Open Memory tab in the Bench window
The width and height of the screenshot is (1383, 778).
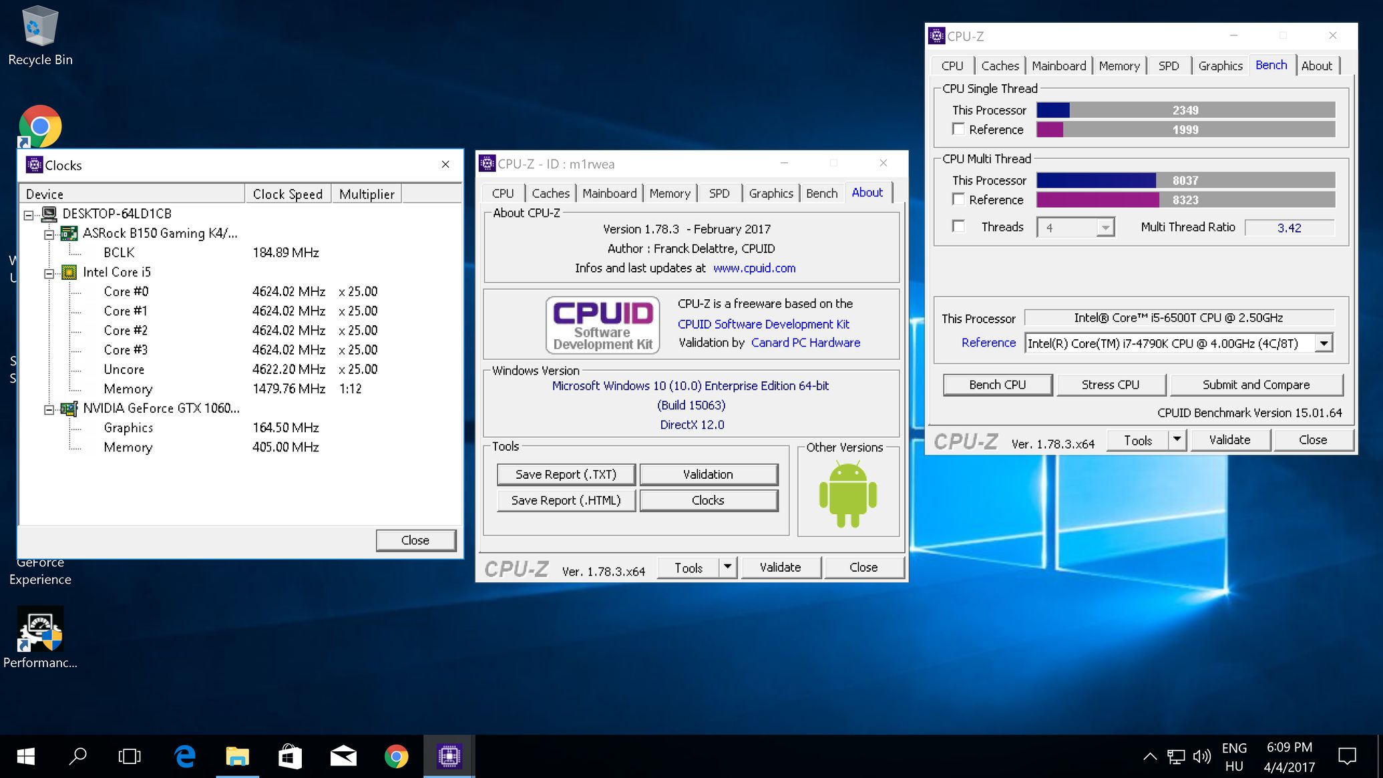(x=1119, y=65)
